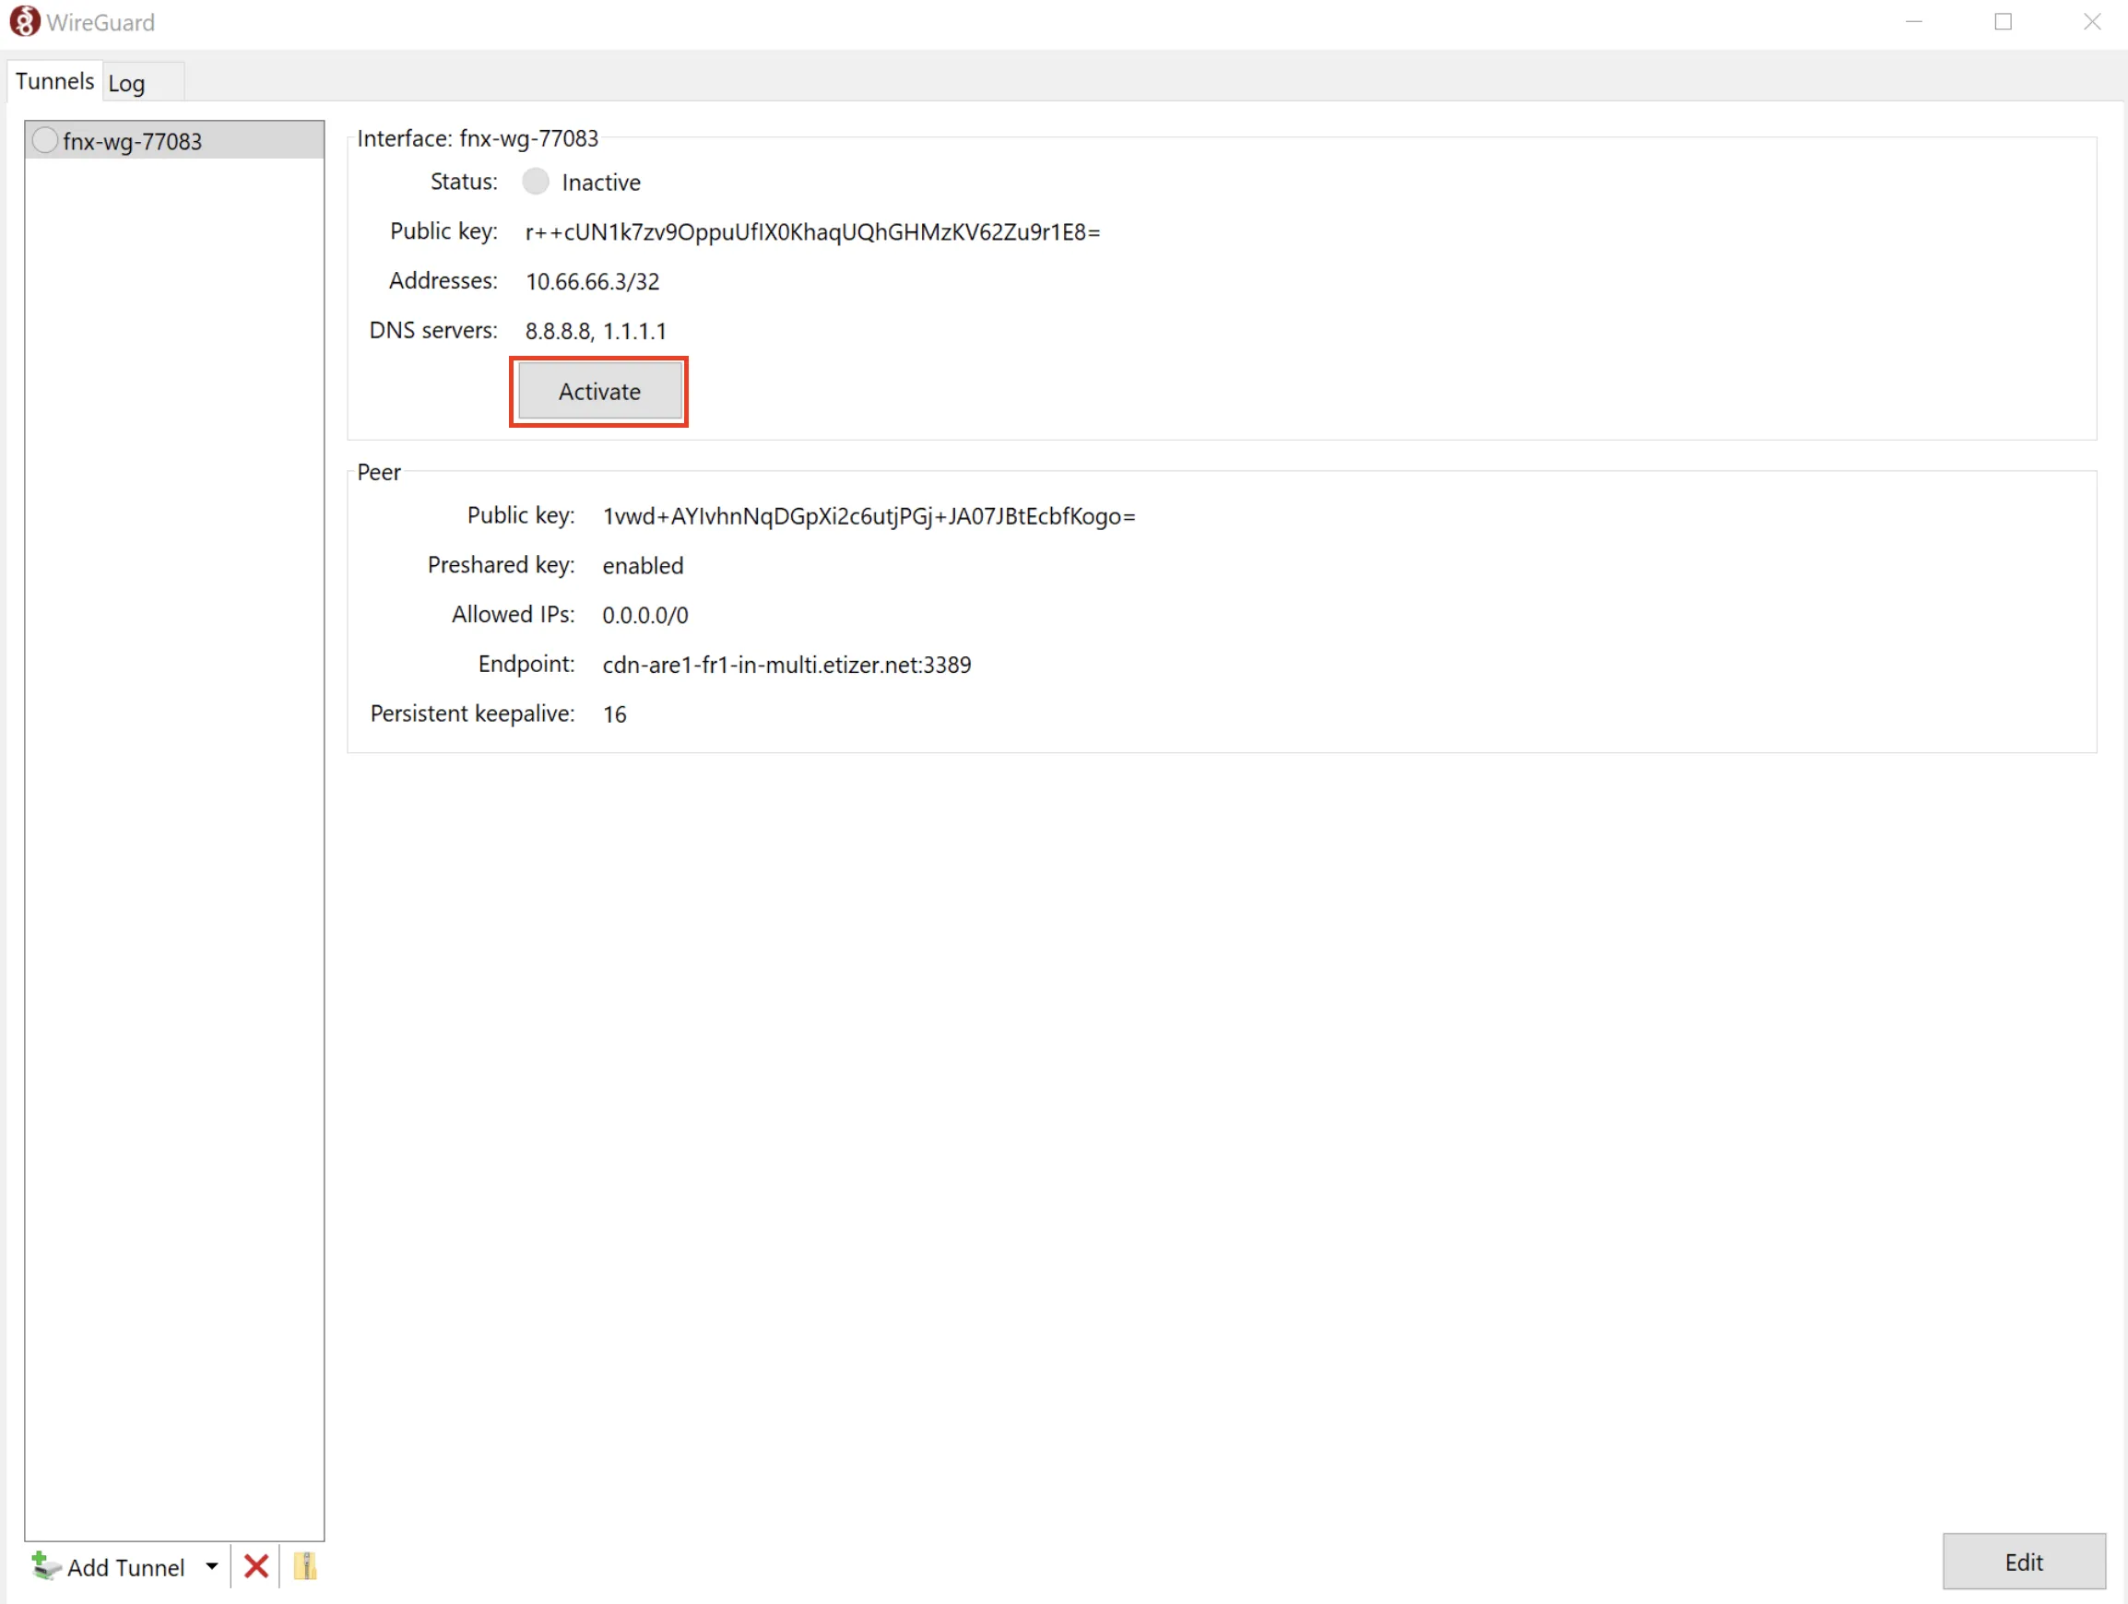Click Persistent keepalive value 16
Viewport: 2128px width, 1604px height.
tap(615, 714)
